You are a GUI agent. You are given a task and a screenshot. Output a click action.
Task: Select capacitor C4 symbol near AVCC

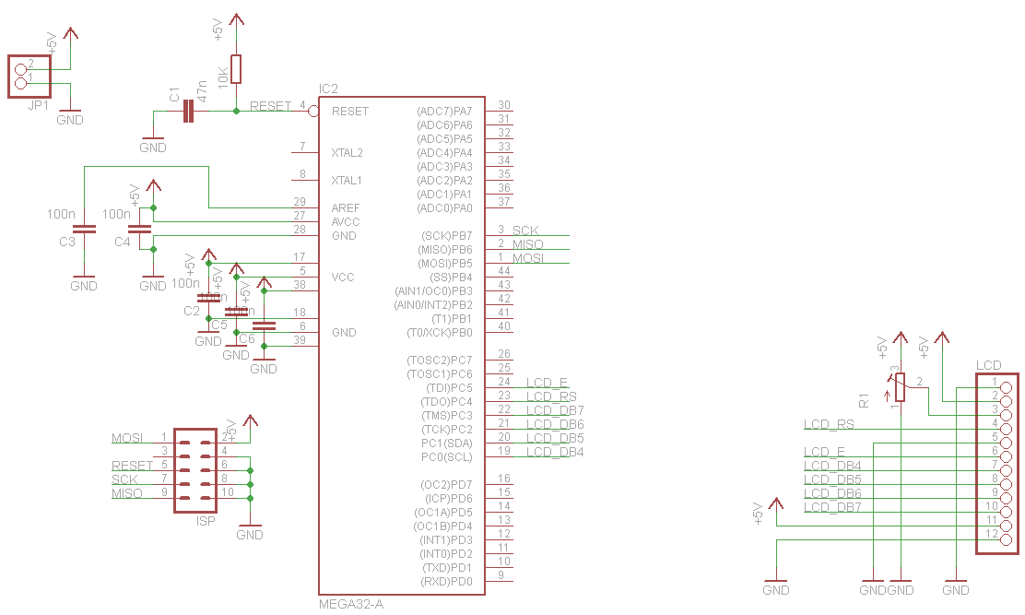coord(139,229)
